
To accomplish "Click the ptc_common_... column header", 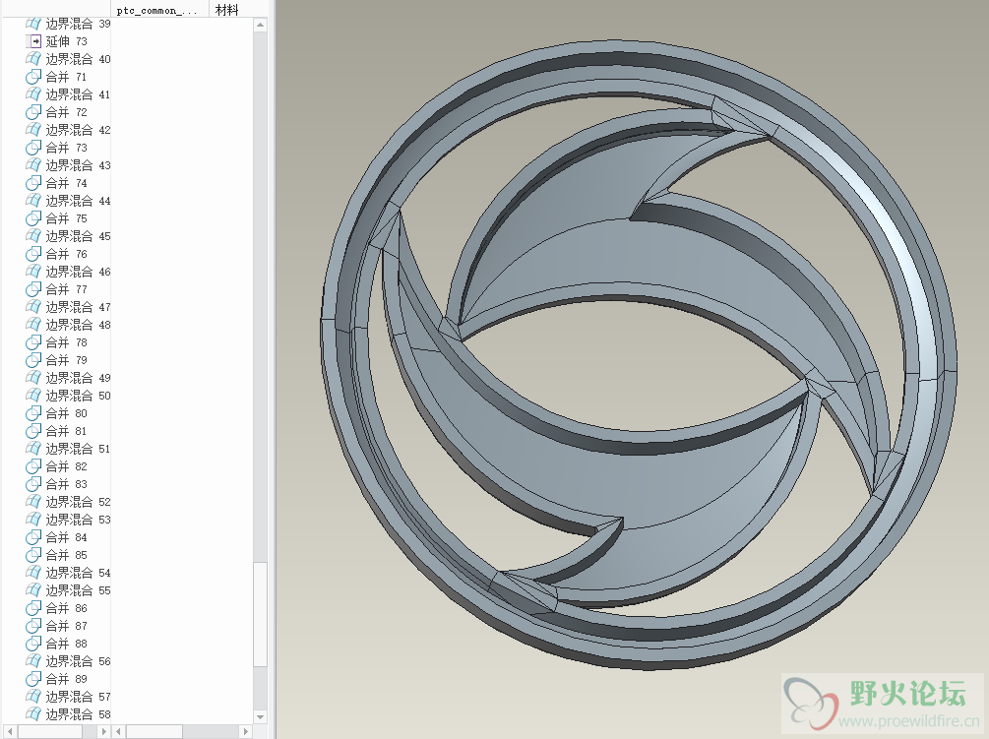I will (x=160, y=10).
